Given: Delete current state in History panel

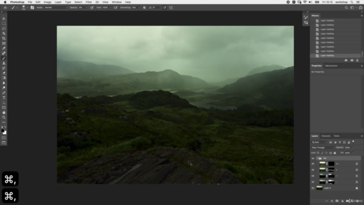Looking at the screenshot, I should pos(357,60).
